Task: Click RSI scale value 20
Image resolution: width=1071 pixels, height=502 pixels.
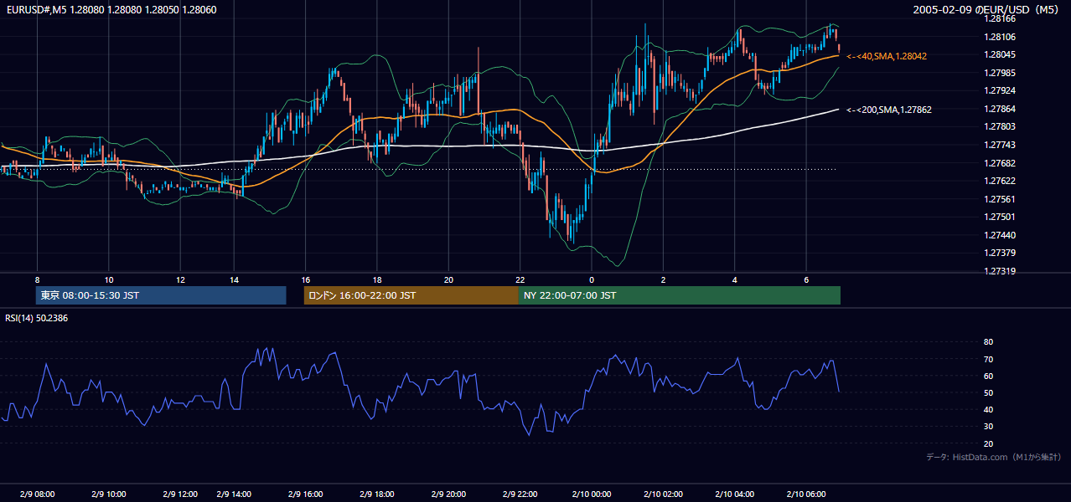Action: tap(988, 443)
